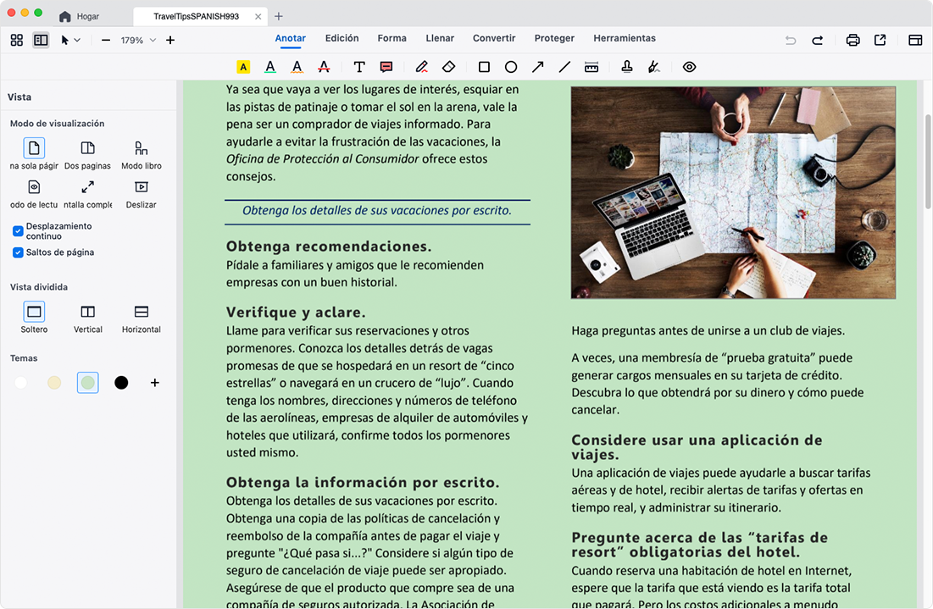
Task: Click the print icon
Action: [x=852, y=40]
